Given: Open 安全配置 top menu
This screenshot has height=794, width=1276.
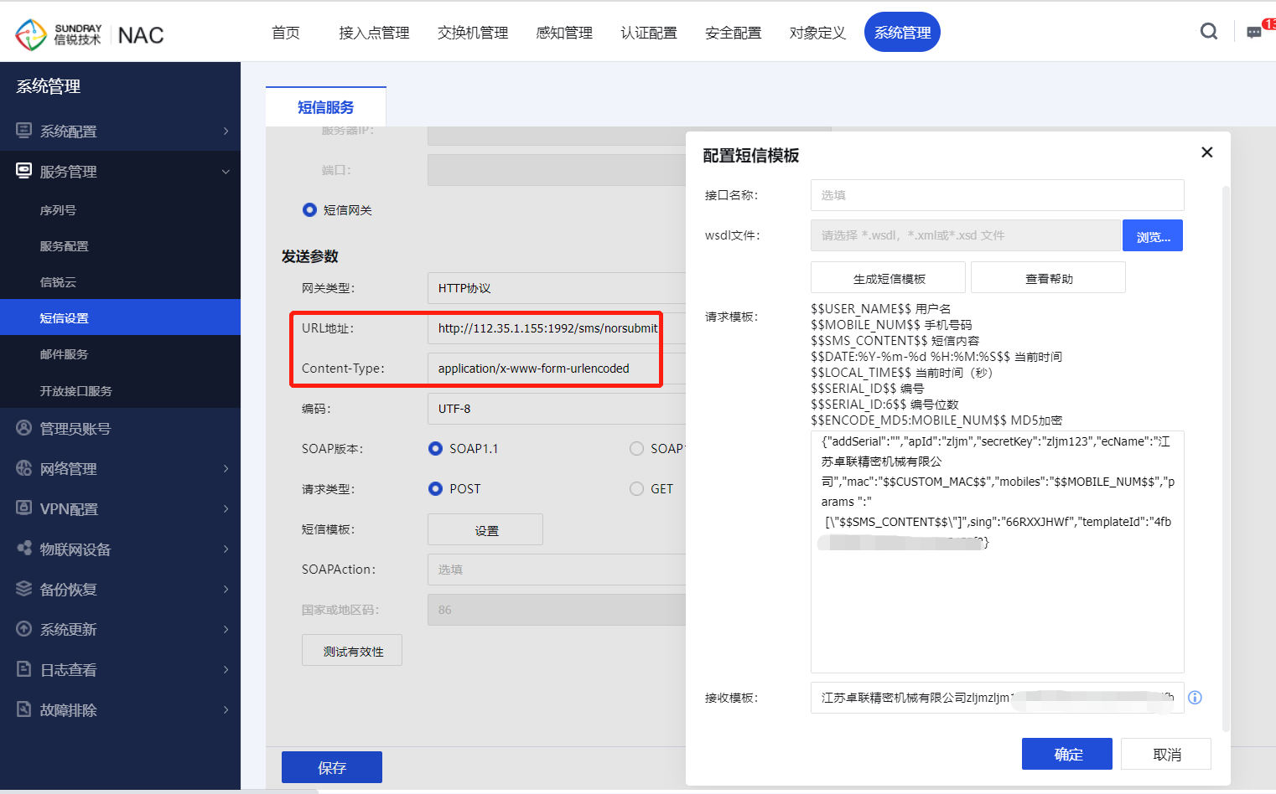Looking at the screenshot, I should pyautogui.click(x=734, y=33).
